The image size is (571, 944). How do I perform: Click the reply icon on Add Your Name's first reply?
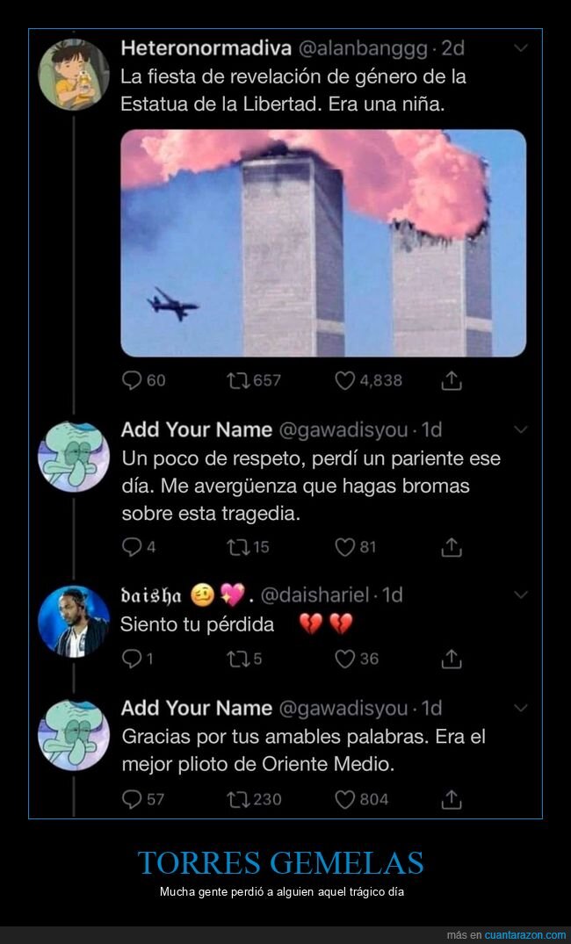coord(134,545)
